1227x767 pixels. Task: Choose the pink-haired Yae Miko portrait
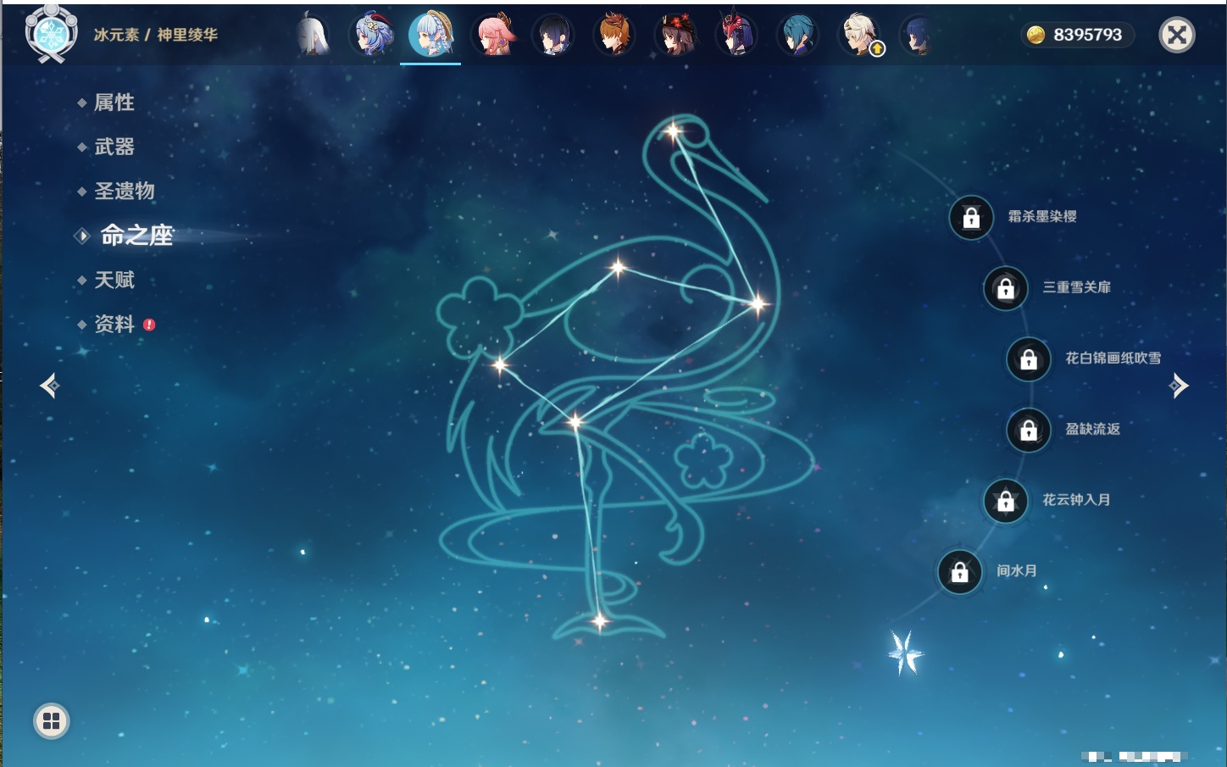point(494,36)
